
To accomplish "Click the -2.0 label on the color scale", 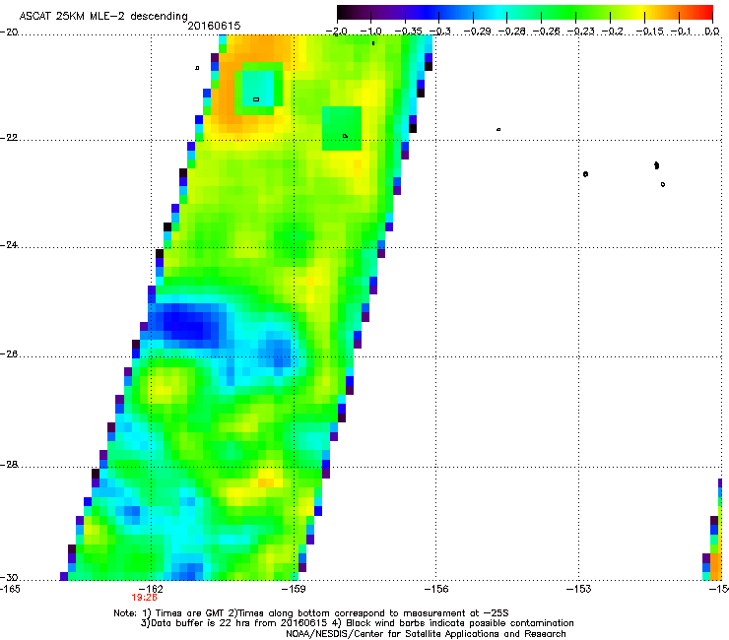I will pos(336,32).
